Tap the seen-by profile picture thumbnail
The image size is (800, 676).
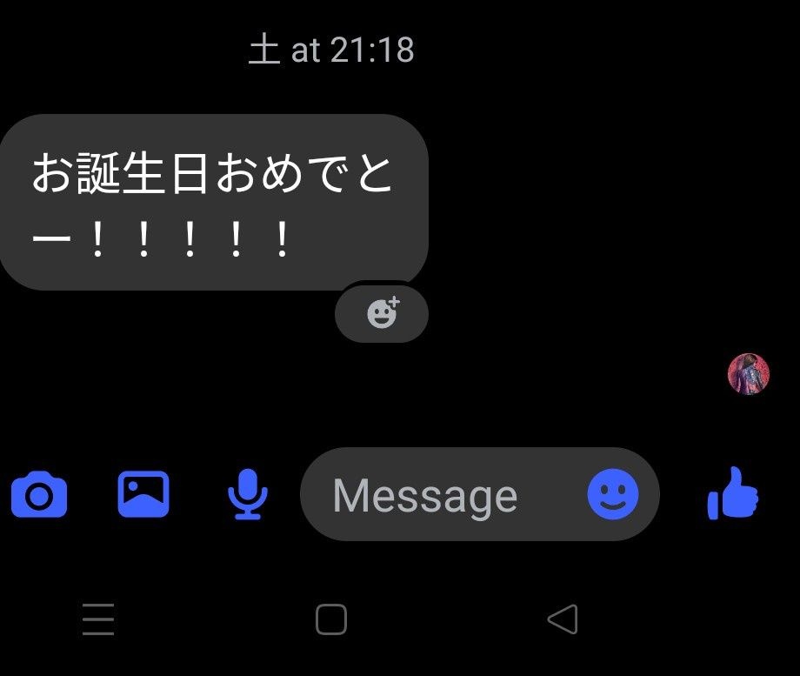pos(749,374)
